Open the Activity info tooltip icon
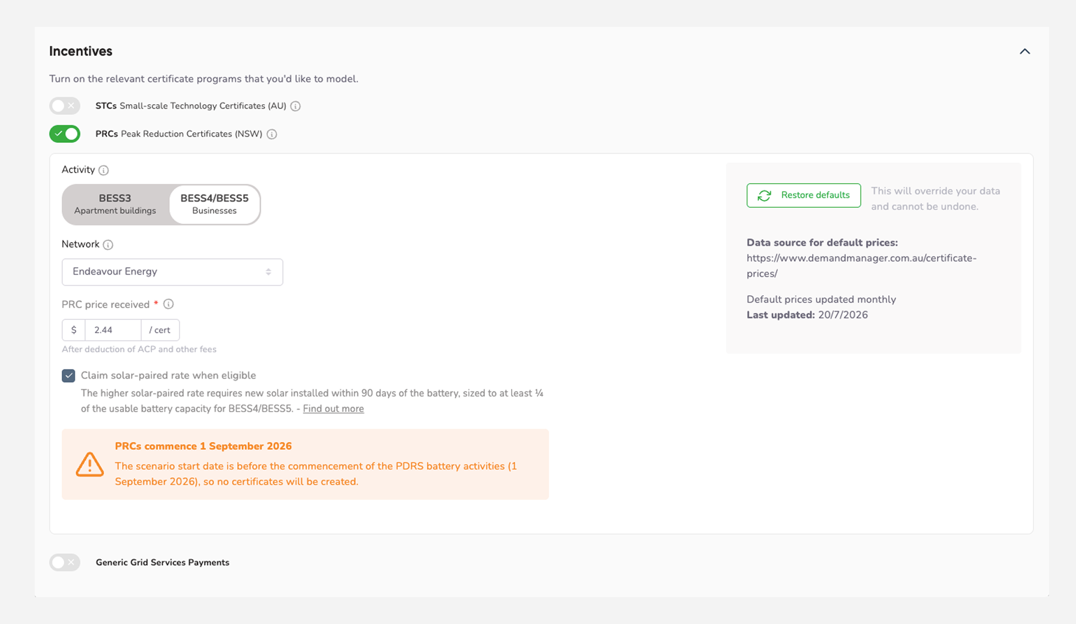The height and width of the screenshot is (624, 1076). click(104, 170)
